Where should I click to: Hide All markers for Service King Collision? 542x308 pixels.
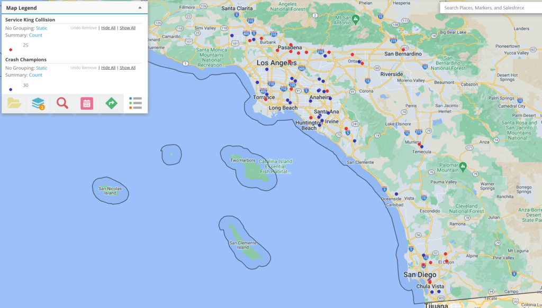click(x=108, y=28)
